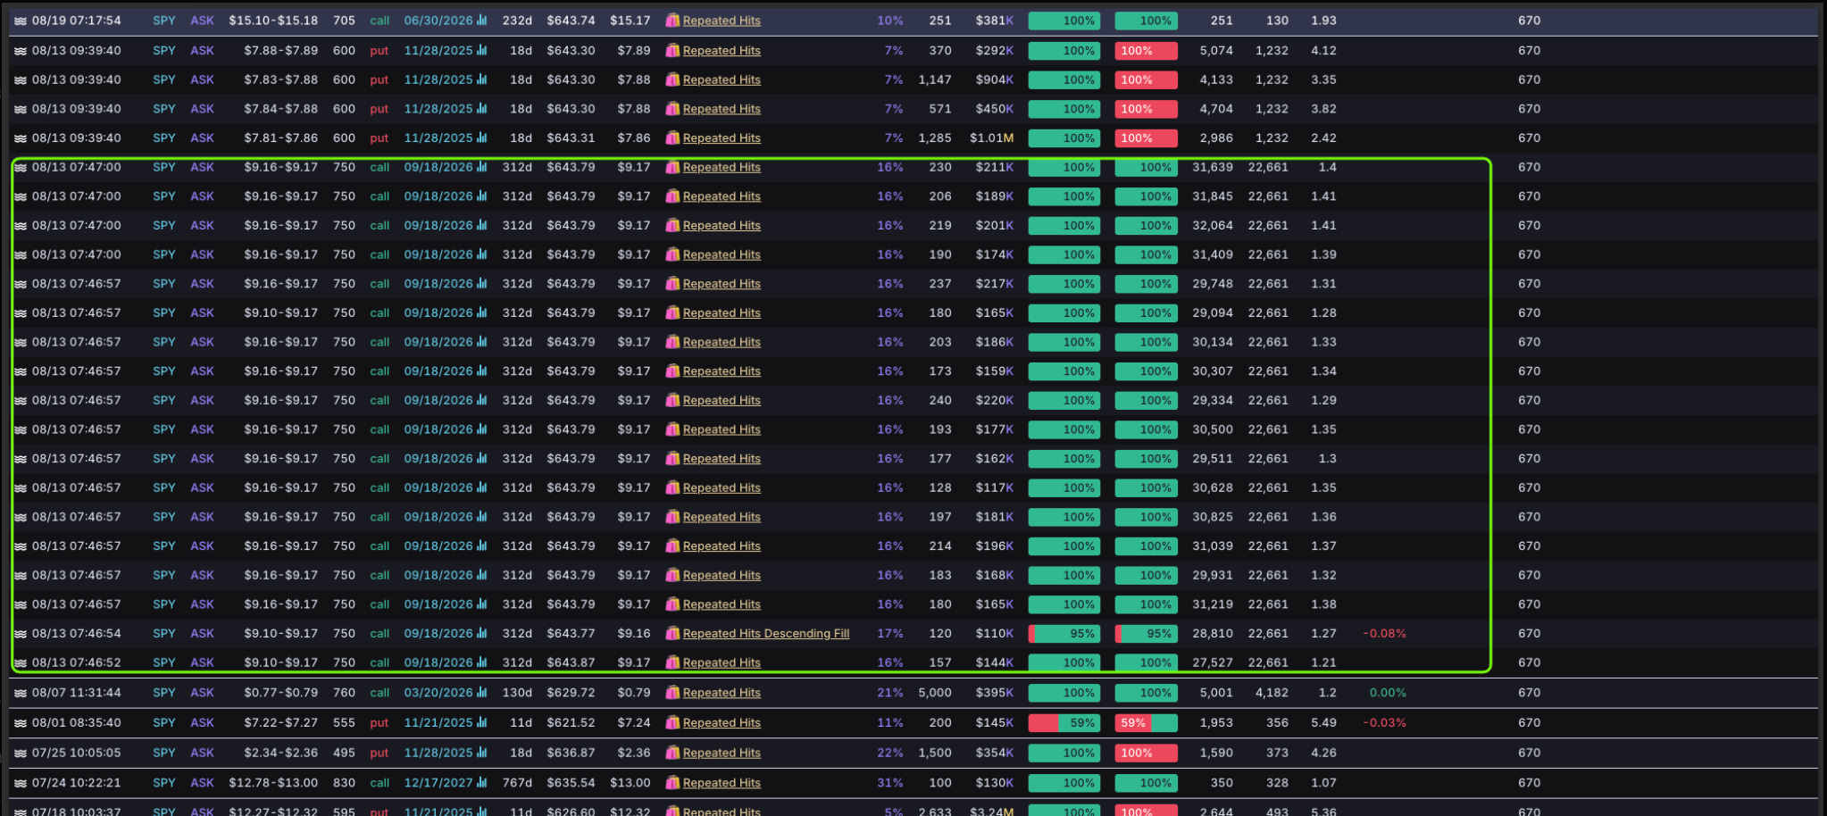Screen dimensions: 1827x816
Task: Select the SPY ticker in the 08/19 row
Action: pyautogui.click(x=164, y=21)
